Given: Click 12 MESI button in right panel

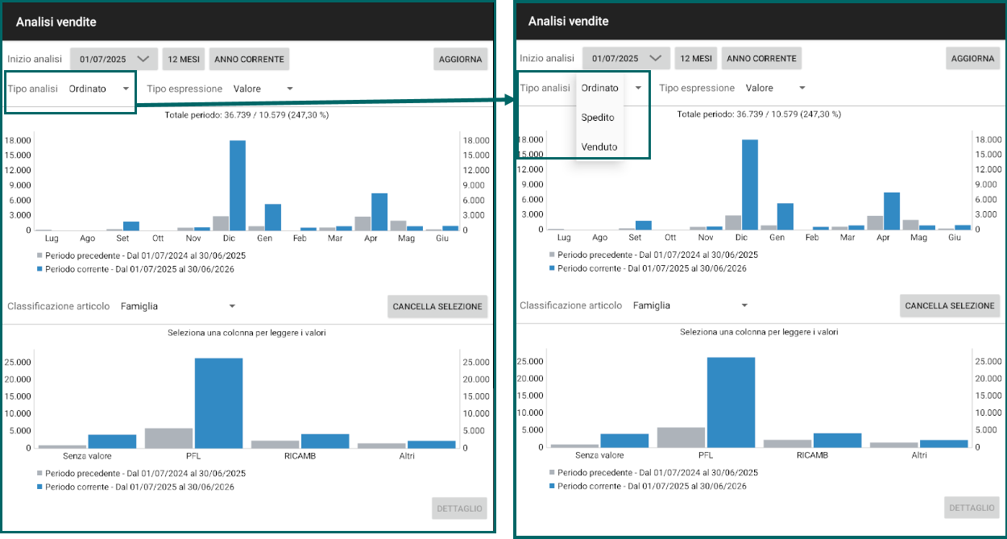Looking at the screenshot, I should [x=696, y=58].
